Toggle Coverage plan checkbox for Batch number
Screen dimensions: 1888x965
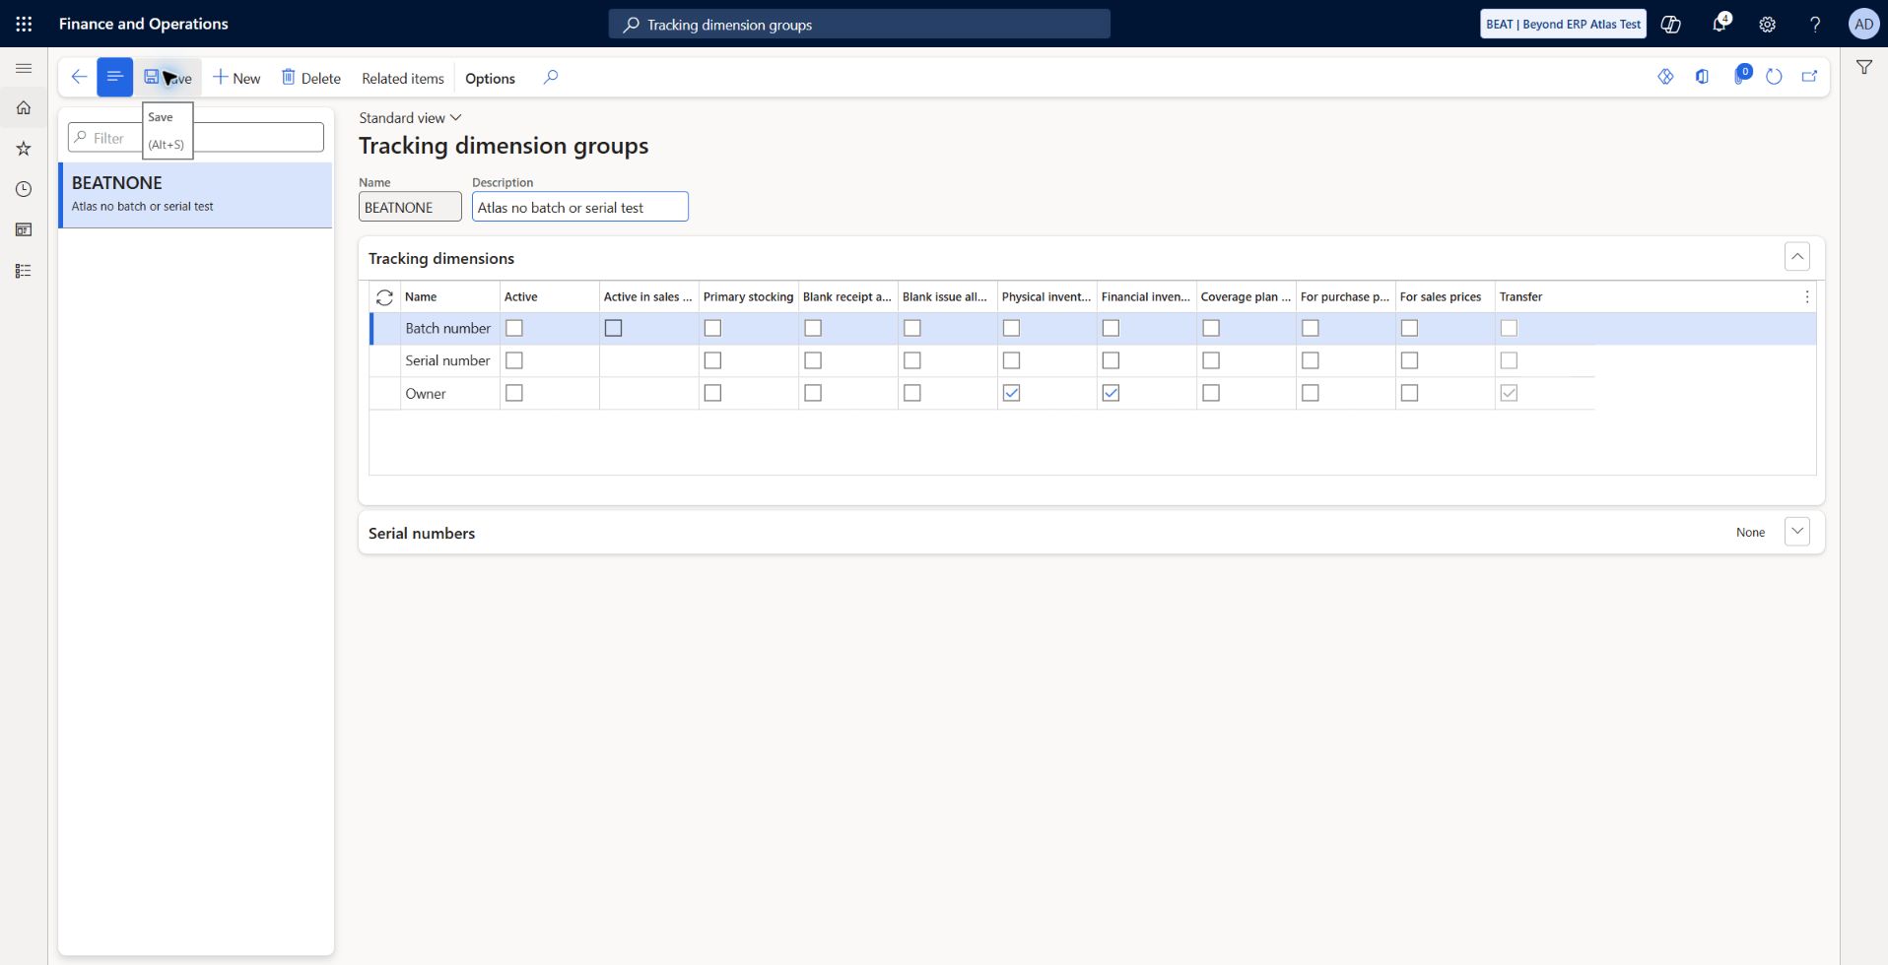(1211, 328)
